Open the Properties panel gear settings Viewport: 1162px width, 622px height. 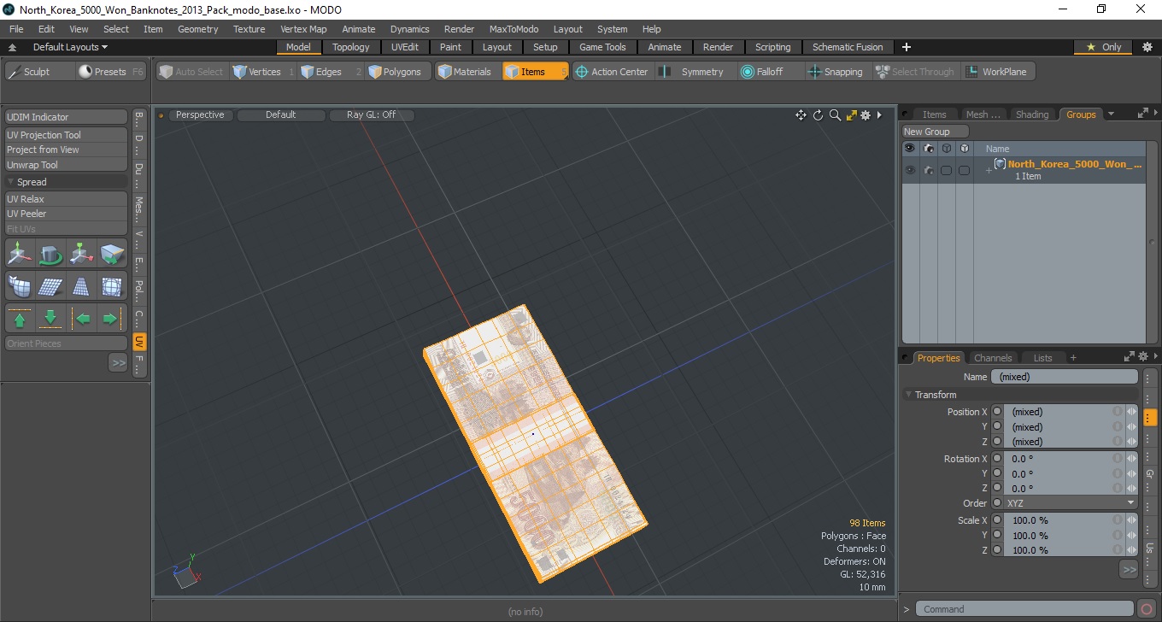tap(1143, 358)
